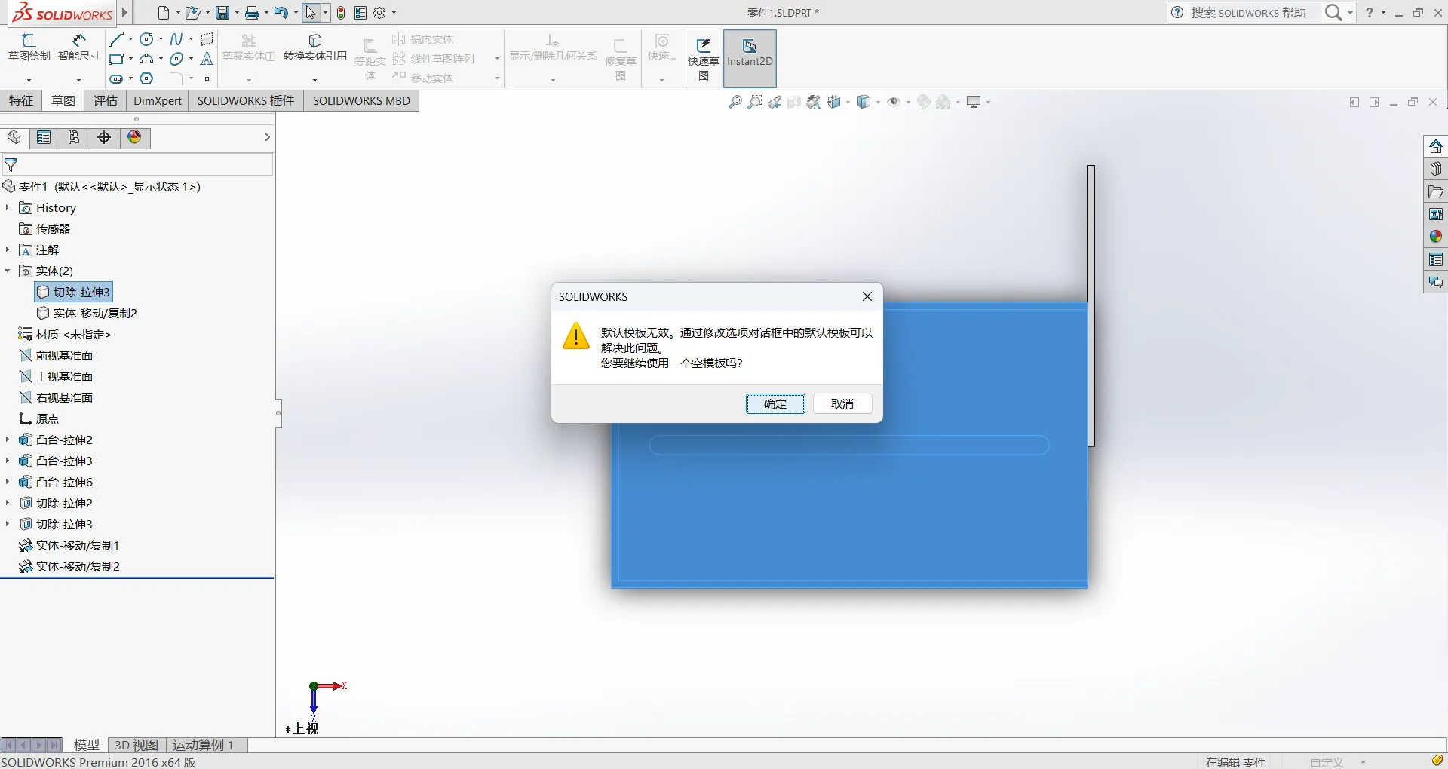Image resolution: width=1448 pixels, height=769 pixels.
Task: Expand the 注解 (Annotations) node
Action: coord(8,250)
